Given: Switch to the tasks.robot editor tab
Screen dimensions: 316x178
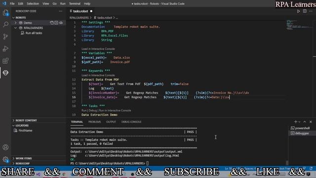Looking at the screenshot, I should click(x=81, y=11).
